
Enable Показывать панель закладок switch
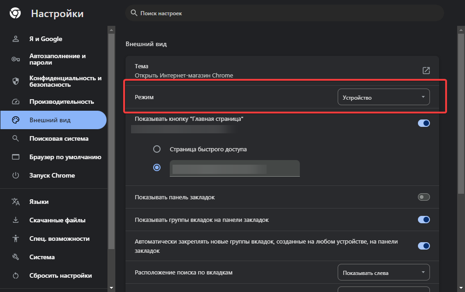coord(423,197)
